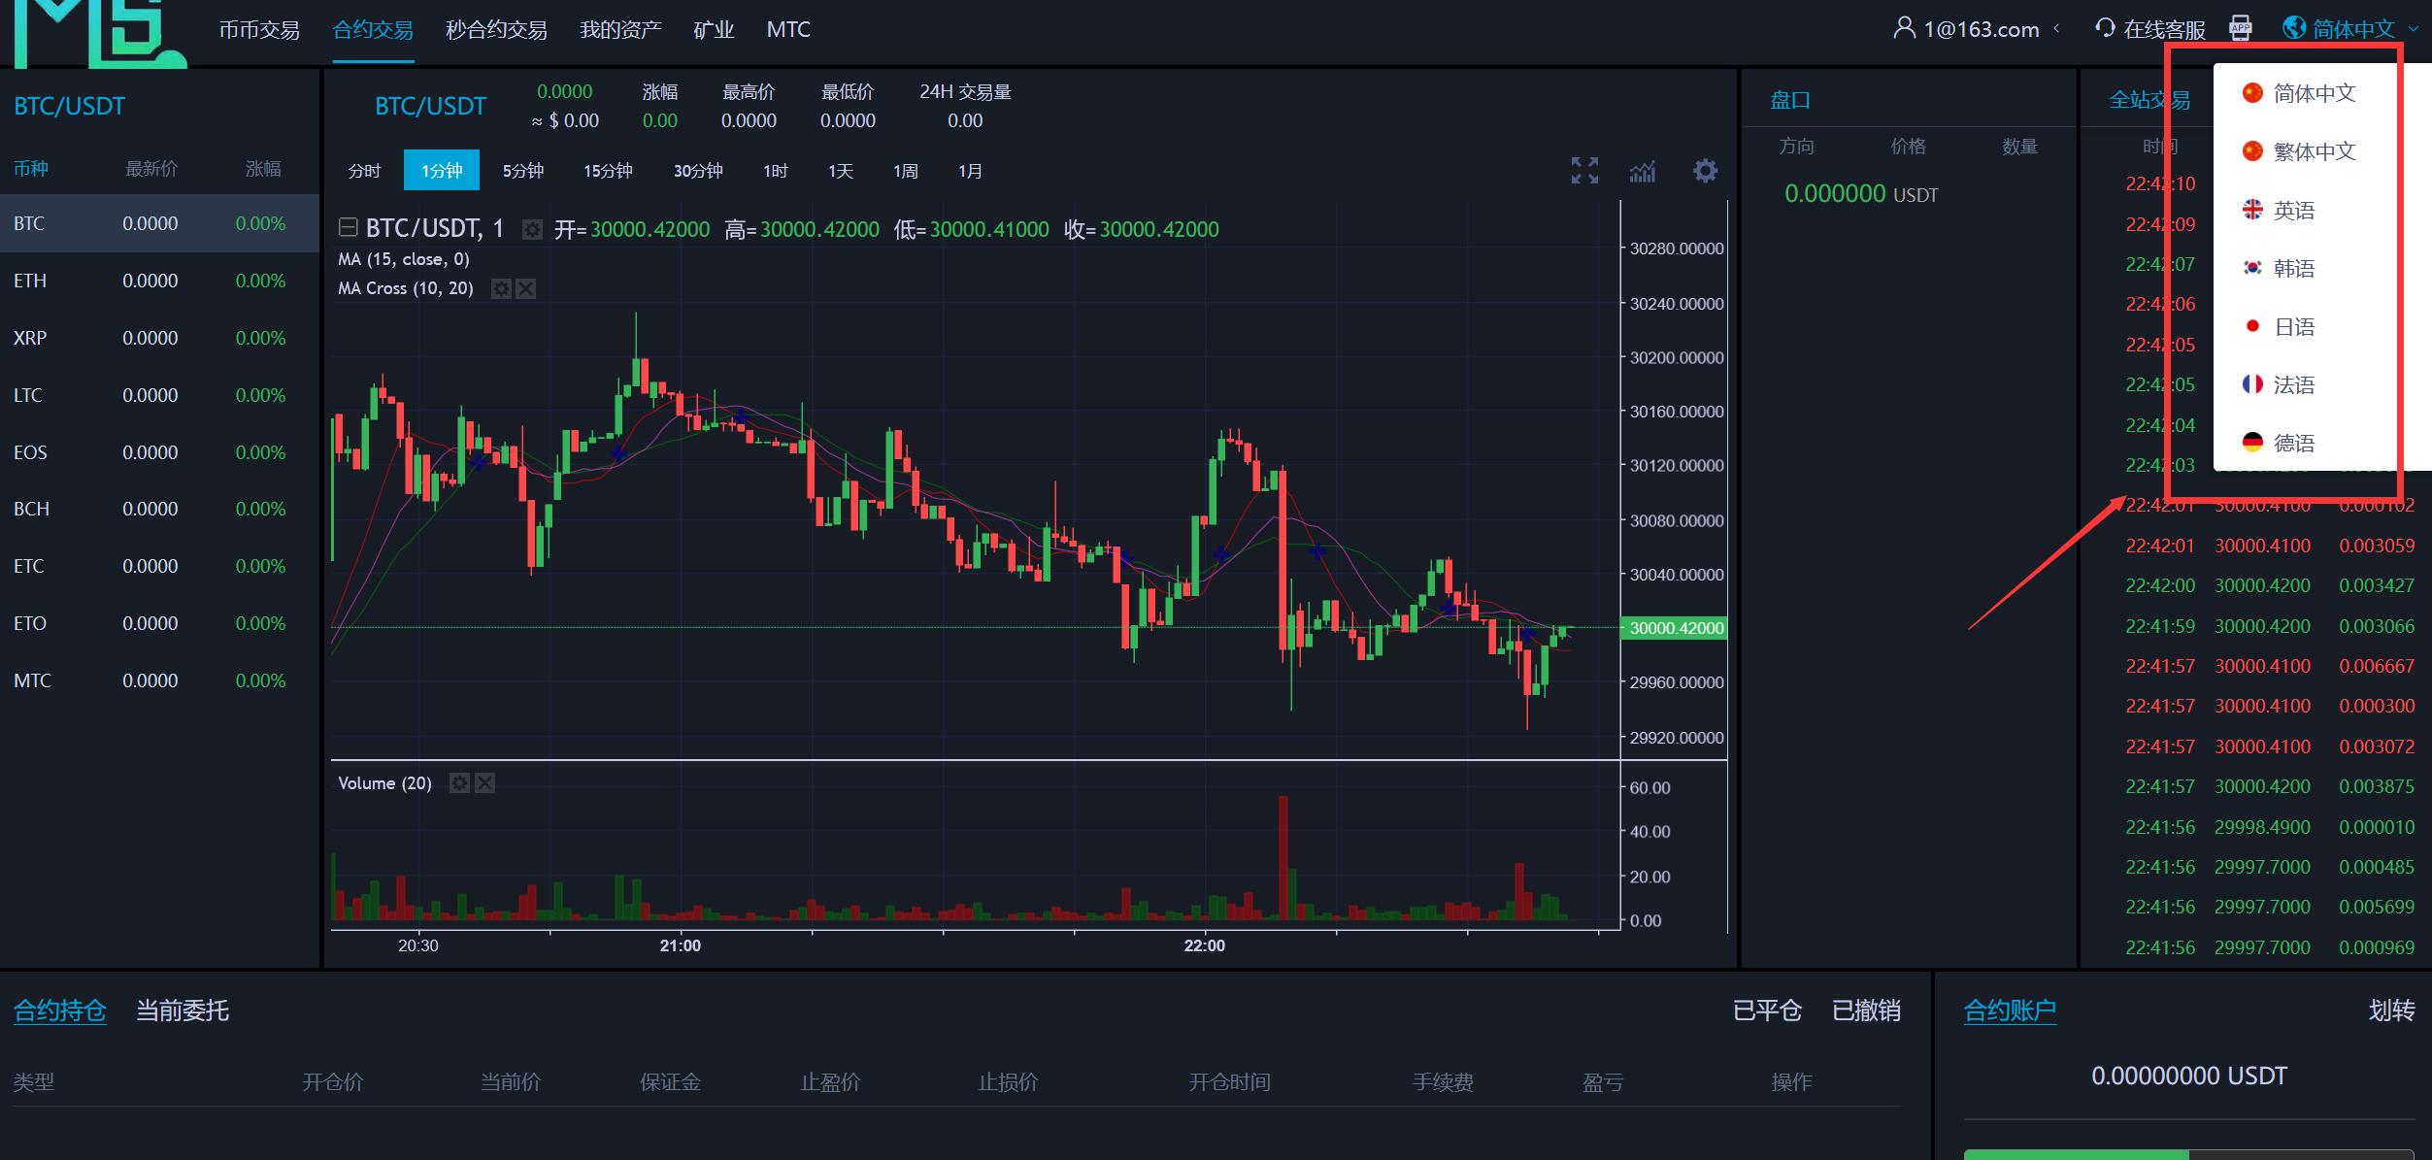Click 在线客服 support link
This screenshot has height=1160, width=2432.
coord(2164,30)
